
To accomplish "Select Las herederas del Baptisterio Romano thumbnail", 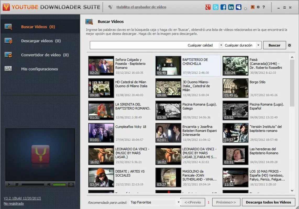I will pyautogui.click(x=235, y=155).
